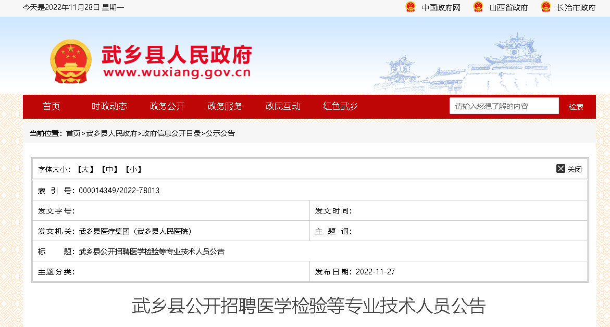610x327 pixels.
Task: Set font size to 中
Action: (109, 170)
